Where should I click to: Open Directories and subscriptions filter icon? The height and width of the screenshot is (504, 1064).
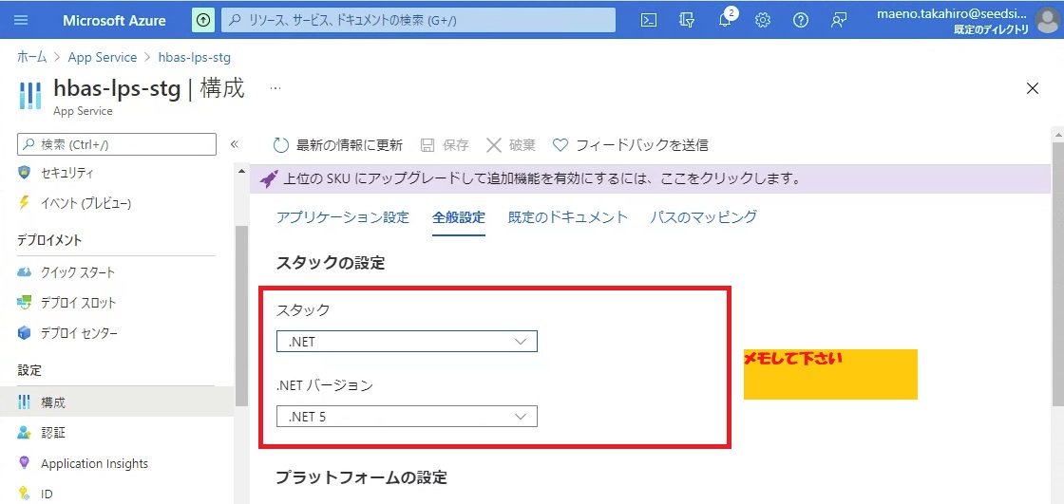(x=687, y=20)
